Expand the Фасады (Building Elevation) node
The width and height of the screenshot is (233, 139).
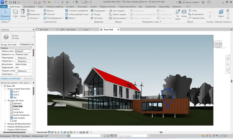click(x=5, y=124)
